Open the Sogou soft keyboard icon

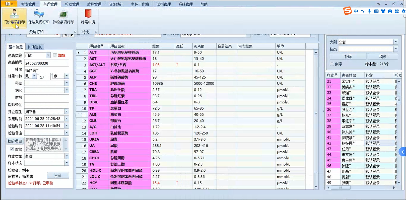[x=376, y=11]
